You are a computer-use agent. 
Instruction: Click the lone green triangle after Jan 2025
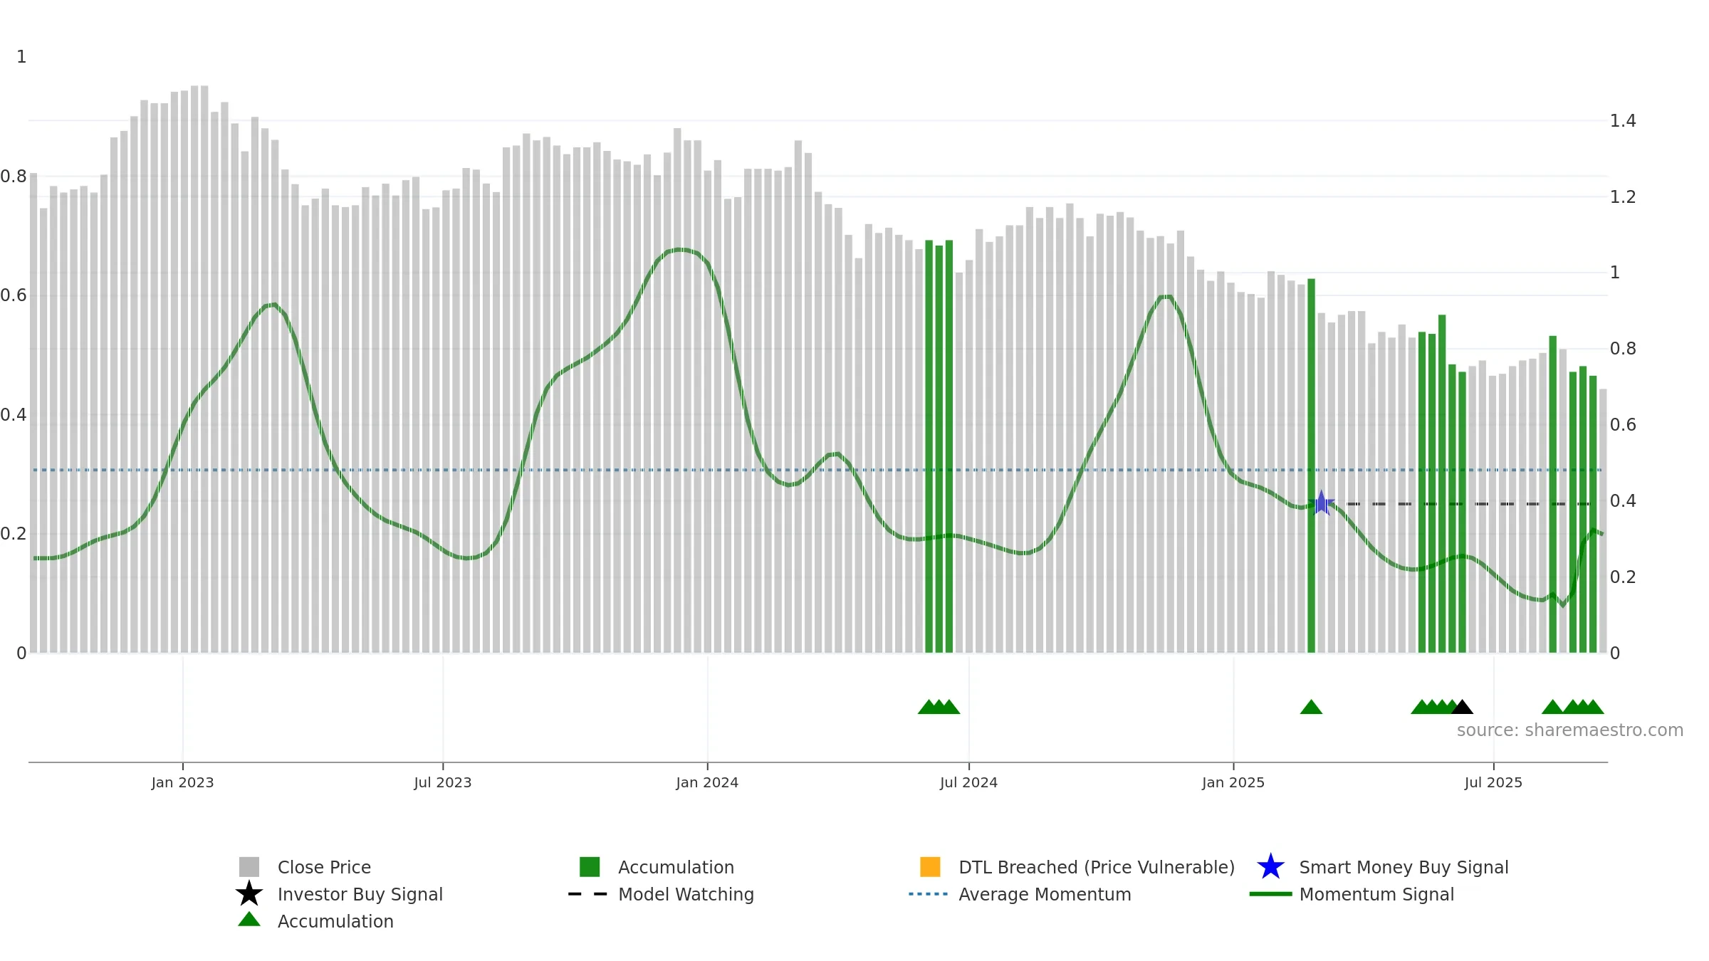tap(1311, 707)
